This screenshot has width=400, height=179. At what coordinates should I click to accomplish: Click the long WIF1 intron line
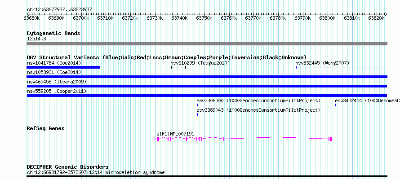click(276, 138)
